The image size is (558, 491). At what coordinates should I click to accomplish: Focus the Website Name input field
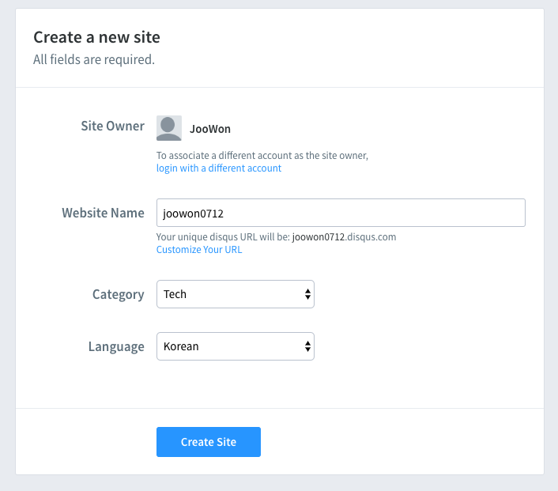click(x=341, y=213)
